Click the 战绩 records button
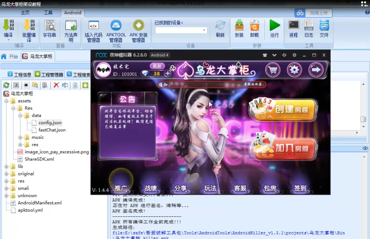The height and width of the screenshot is (239, 370). pyautogui.click(x=151, y=188)
